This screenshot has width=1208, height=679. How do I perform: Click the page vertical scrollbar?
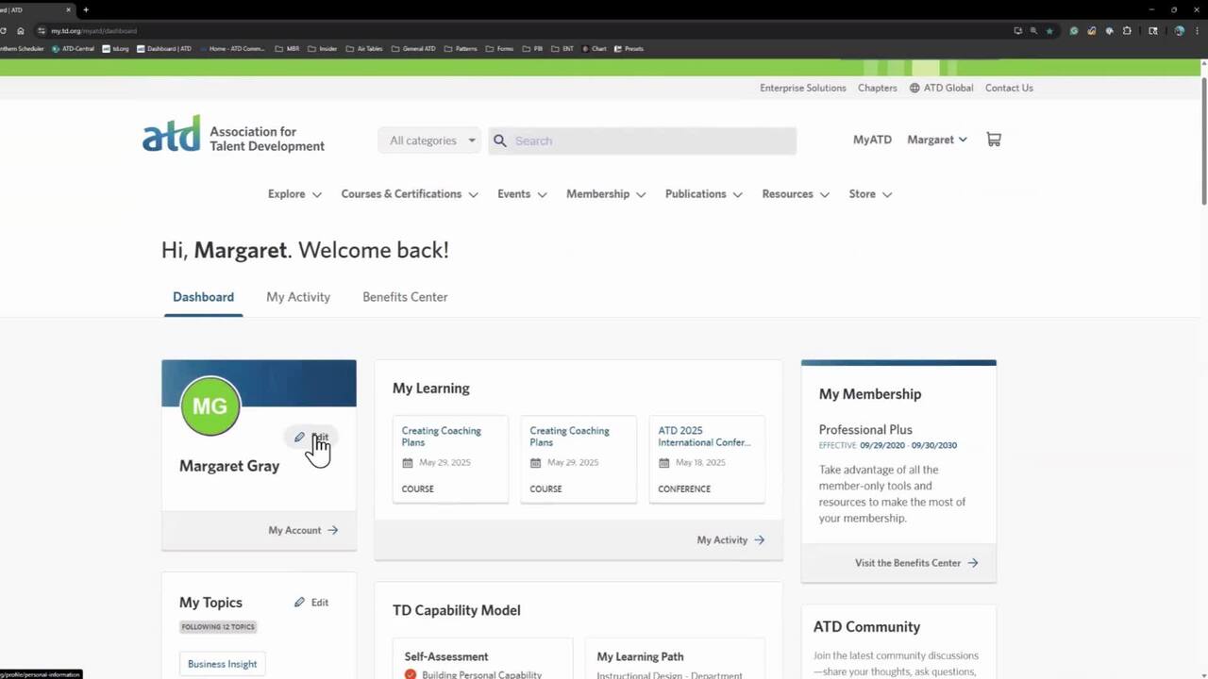pyautogui.click(x=1203, y=141)
